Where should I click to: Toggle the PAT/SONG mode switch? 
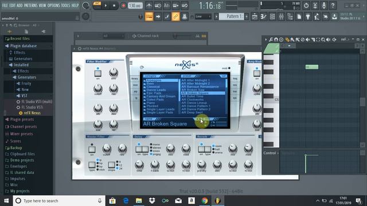click(97, 5)
